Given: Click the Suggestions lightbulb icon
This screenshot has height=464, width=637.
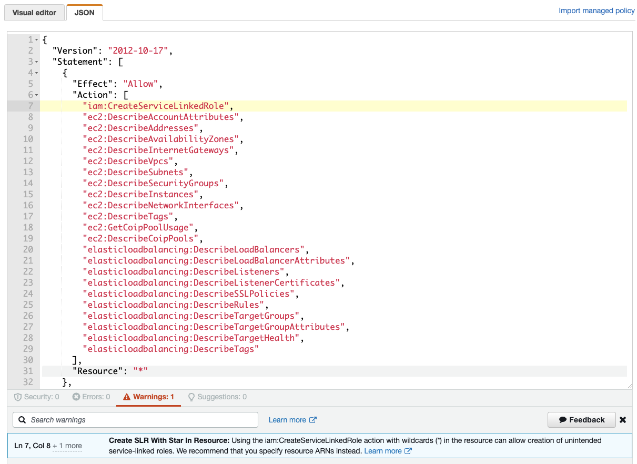Looking at the screenshot, I should 191,397.
